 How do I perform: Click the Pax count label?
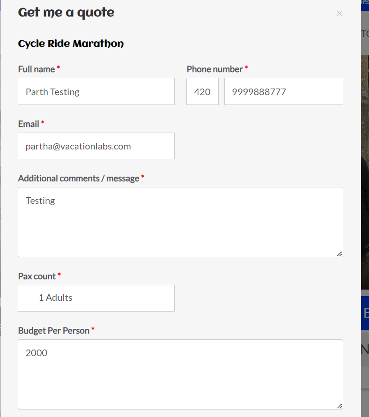(x=37, y=276)
